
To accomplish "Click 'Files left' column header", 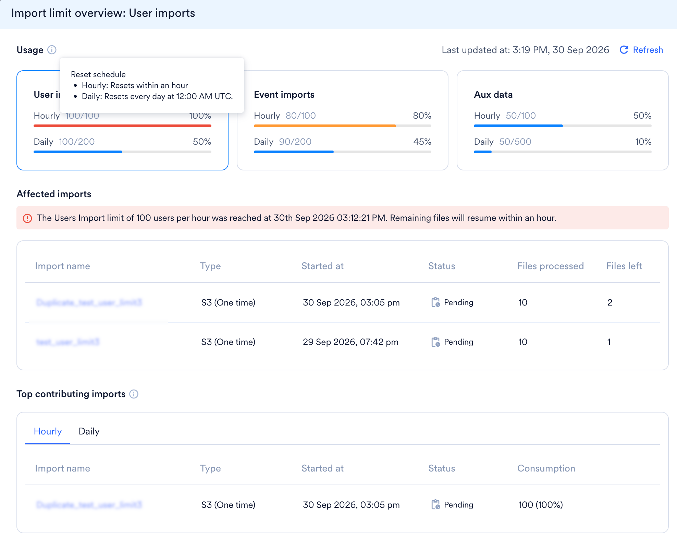I will point(624,266).
